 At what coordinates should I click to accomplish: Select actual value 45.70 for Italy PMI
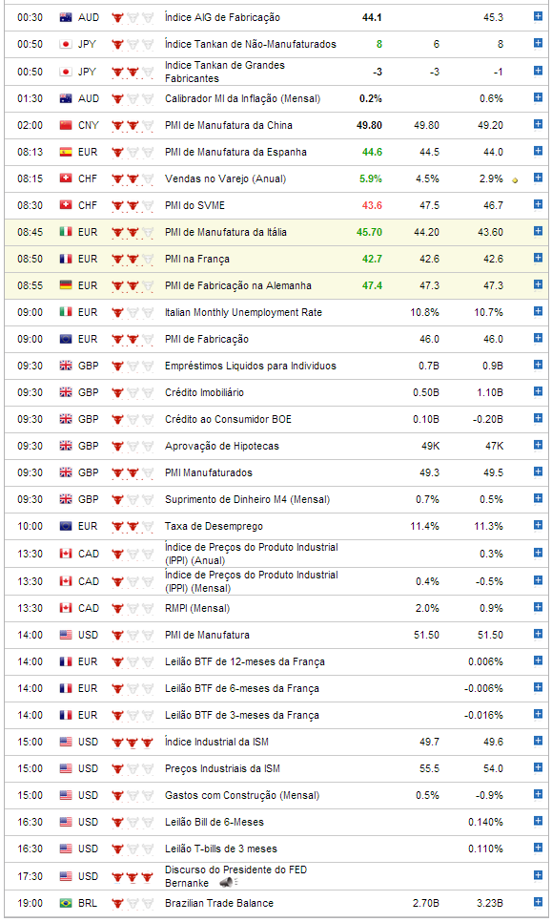tap(369, 232)
